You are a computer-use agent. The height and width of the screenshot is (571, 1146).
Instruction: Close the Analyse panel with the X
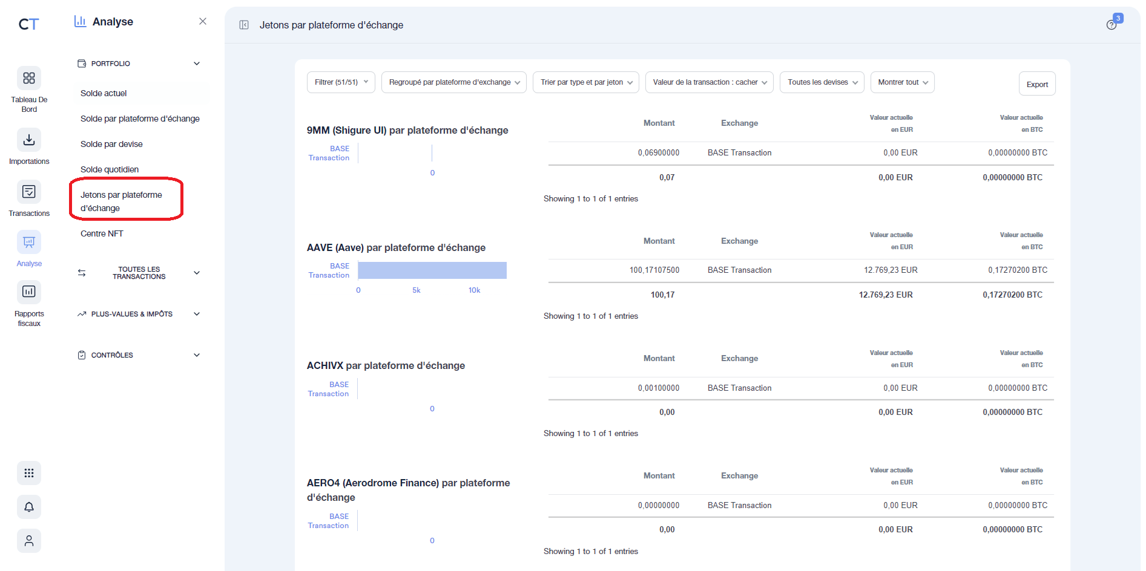(x=203, y=21)
